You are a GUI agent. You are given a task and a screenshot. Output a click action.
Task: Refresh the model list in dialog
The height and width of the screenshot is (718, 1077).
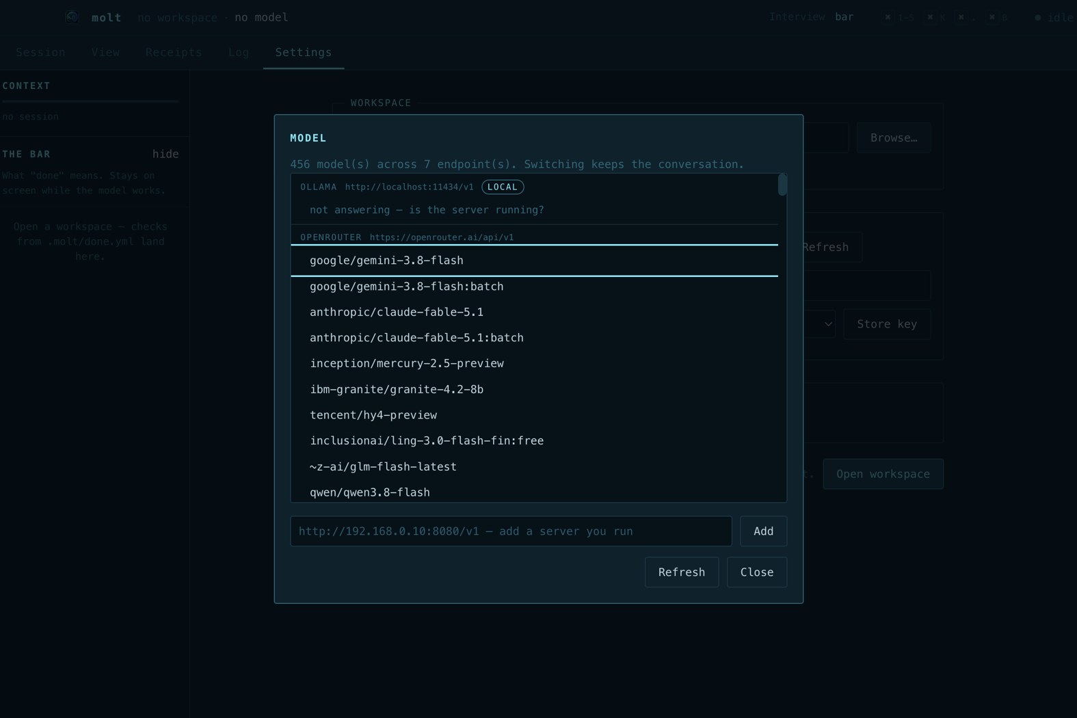682,572
